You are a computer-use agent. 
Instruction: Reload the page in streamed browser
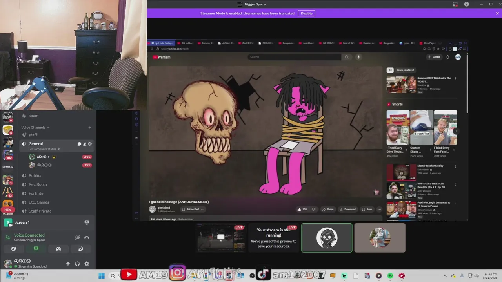[152, 49]
